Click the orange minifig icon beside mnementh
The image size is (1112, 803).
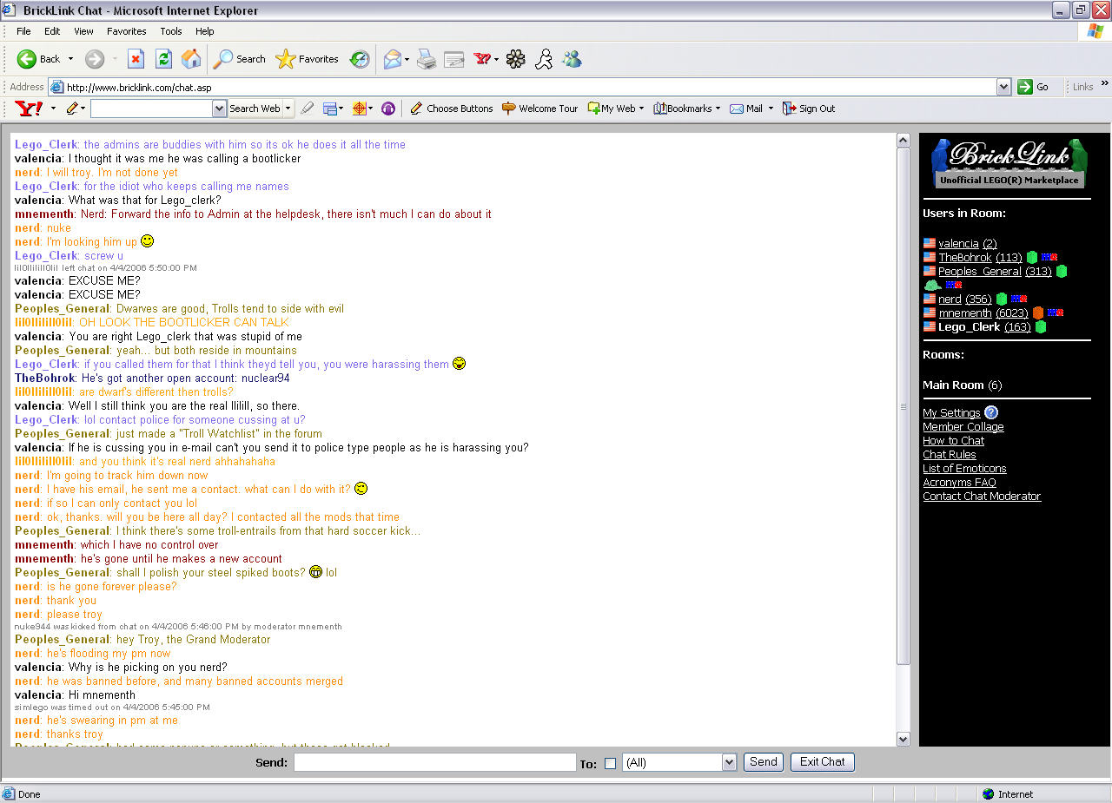1038,313
